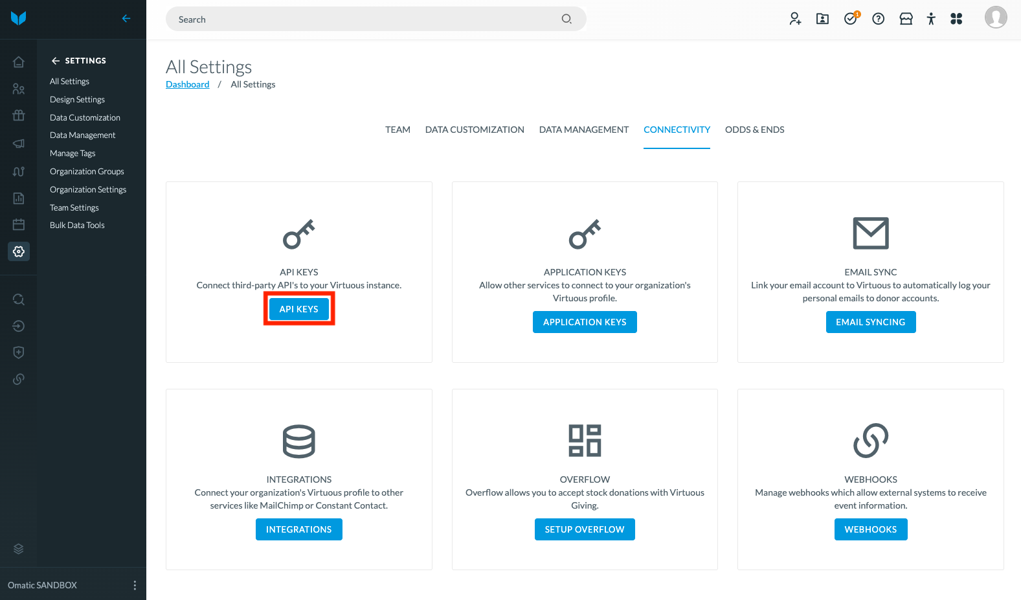
Task: Click the blue WEBHOOKS button
Action: click(x=871, y=529)
